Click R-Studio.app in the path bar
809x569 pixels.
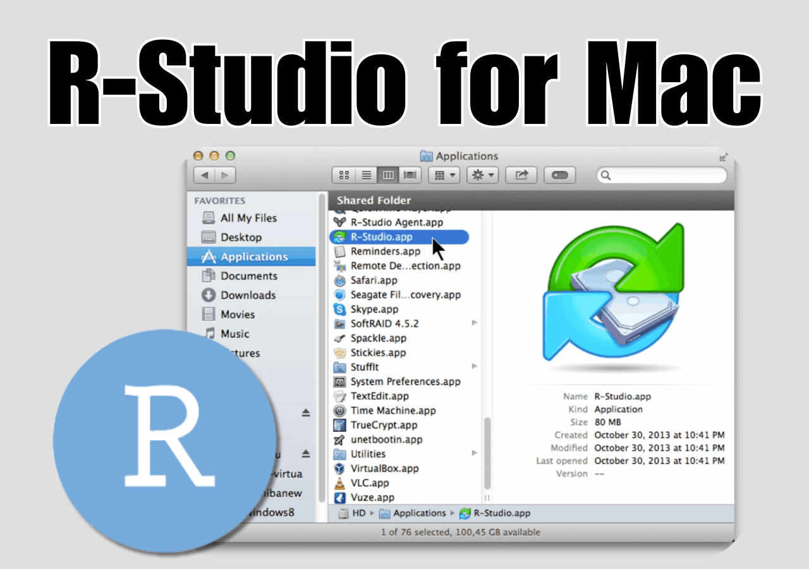495,513
